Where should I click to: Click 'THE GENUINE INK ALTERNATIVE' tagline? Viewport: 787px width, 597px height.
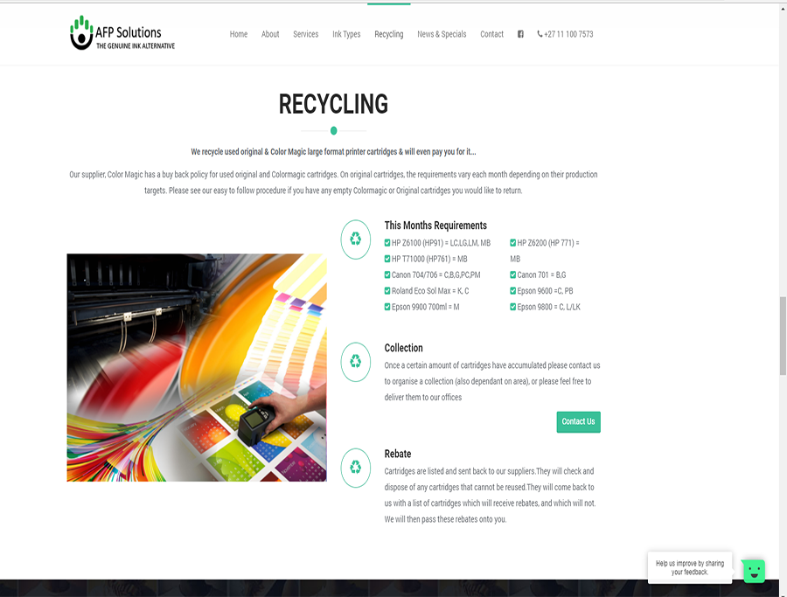pos(136,45)
